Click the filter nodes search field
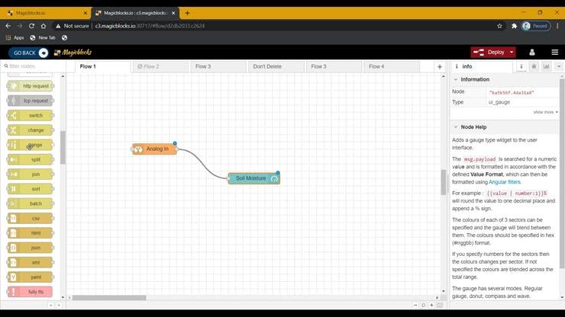Viewport: 565px width, 317px height. coord(34,66)
